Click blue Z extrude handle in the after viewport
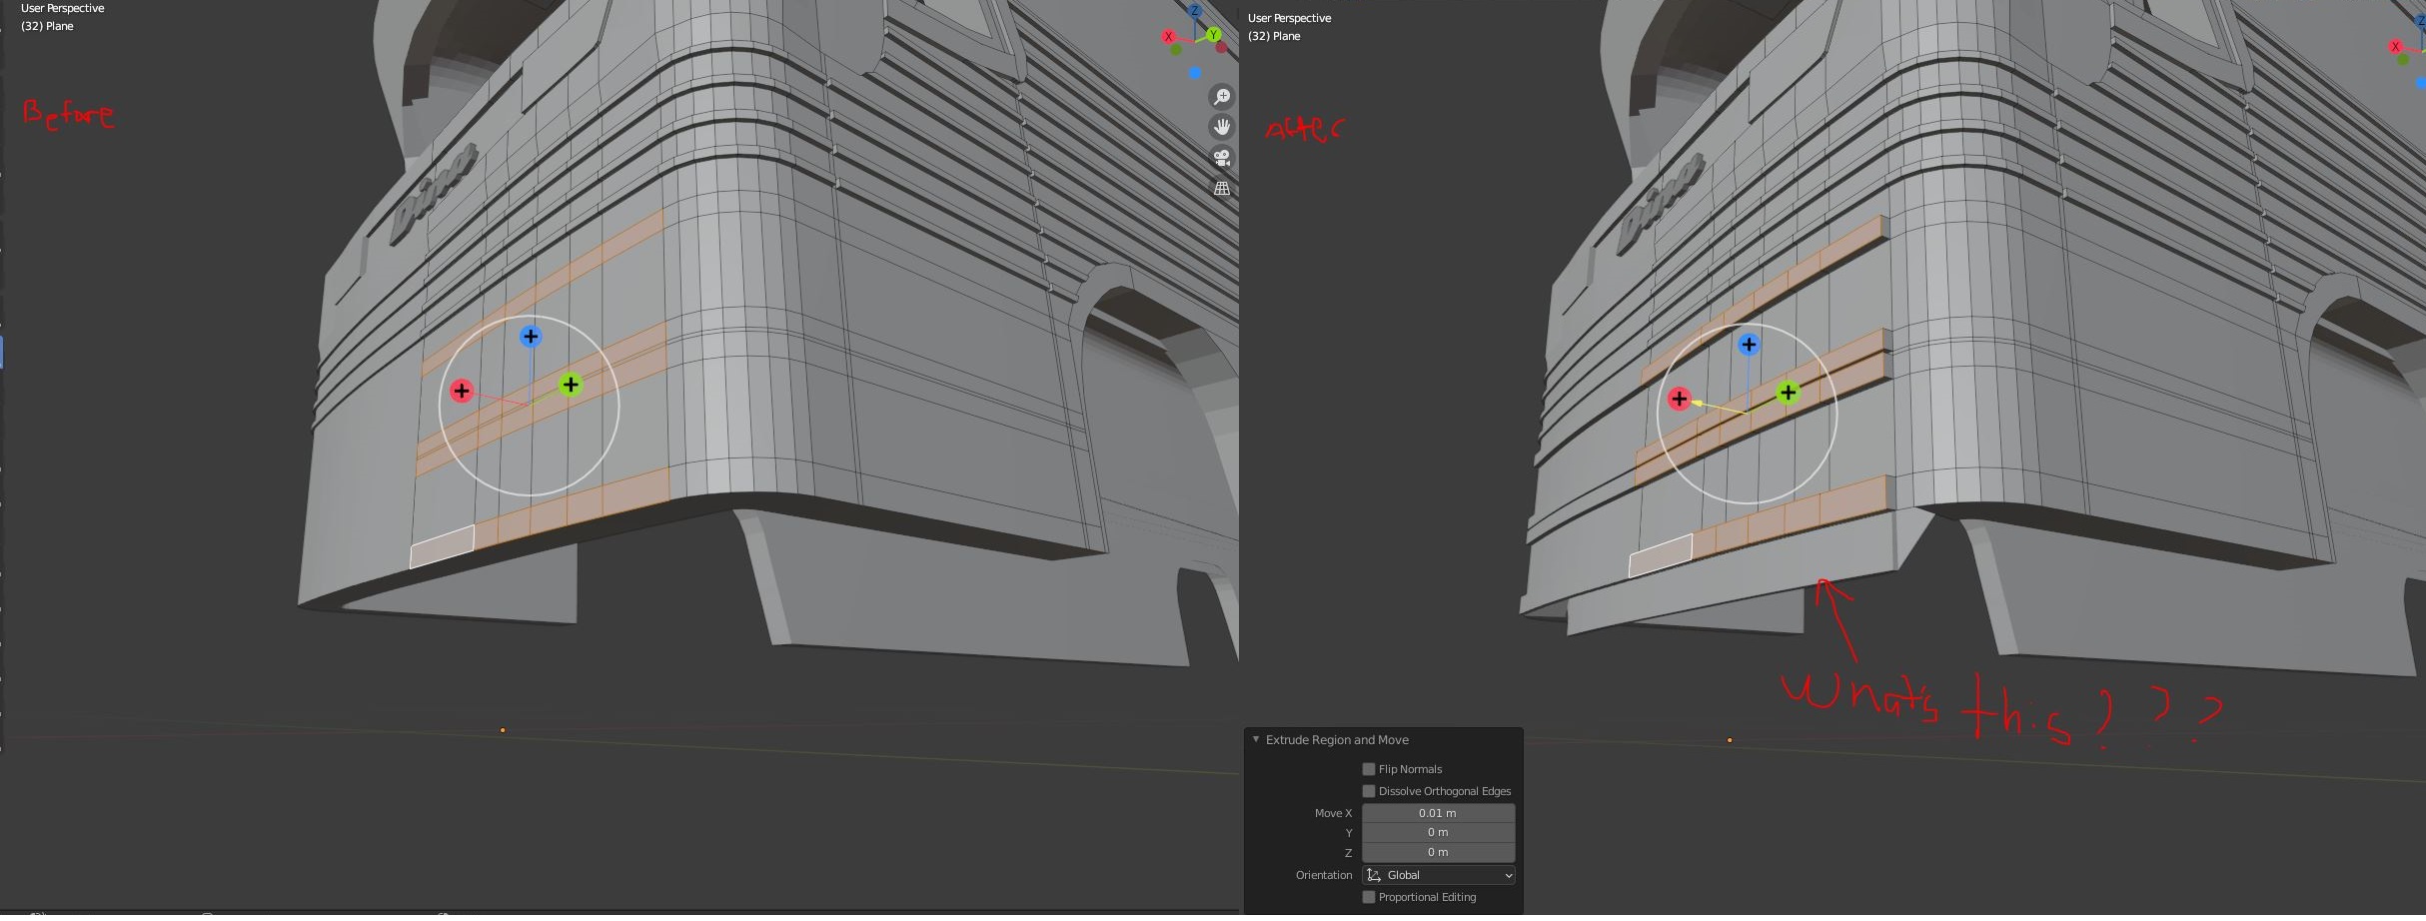This screenshot has height=921, width=2426. pyautogui.click(x=1749, y=345)
